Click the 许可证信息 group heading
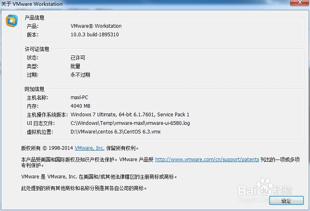The image size is (310, 211). 37,49
